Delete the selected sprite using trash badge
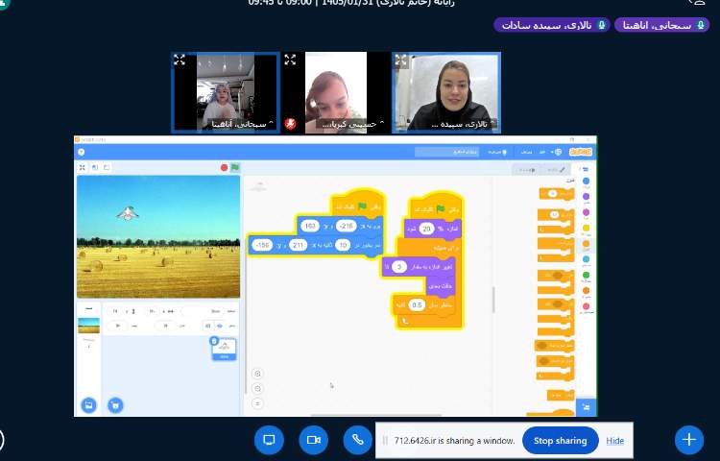 pyautogui.click(x=213, y=341)
